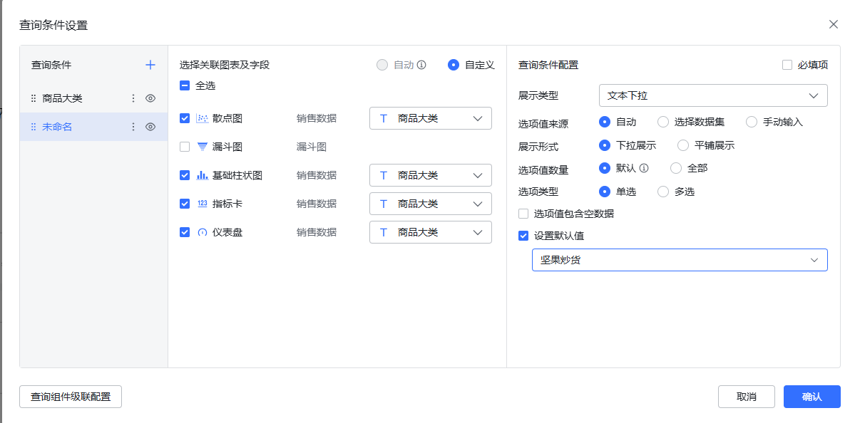Click drag handle of 商品大类 row
This screenshot has width=855, height=423.
(x=34, y=98)
